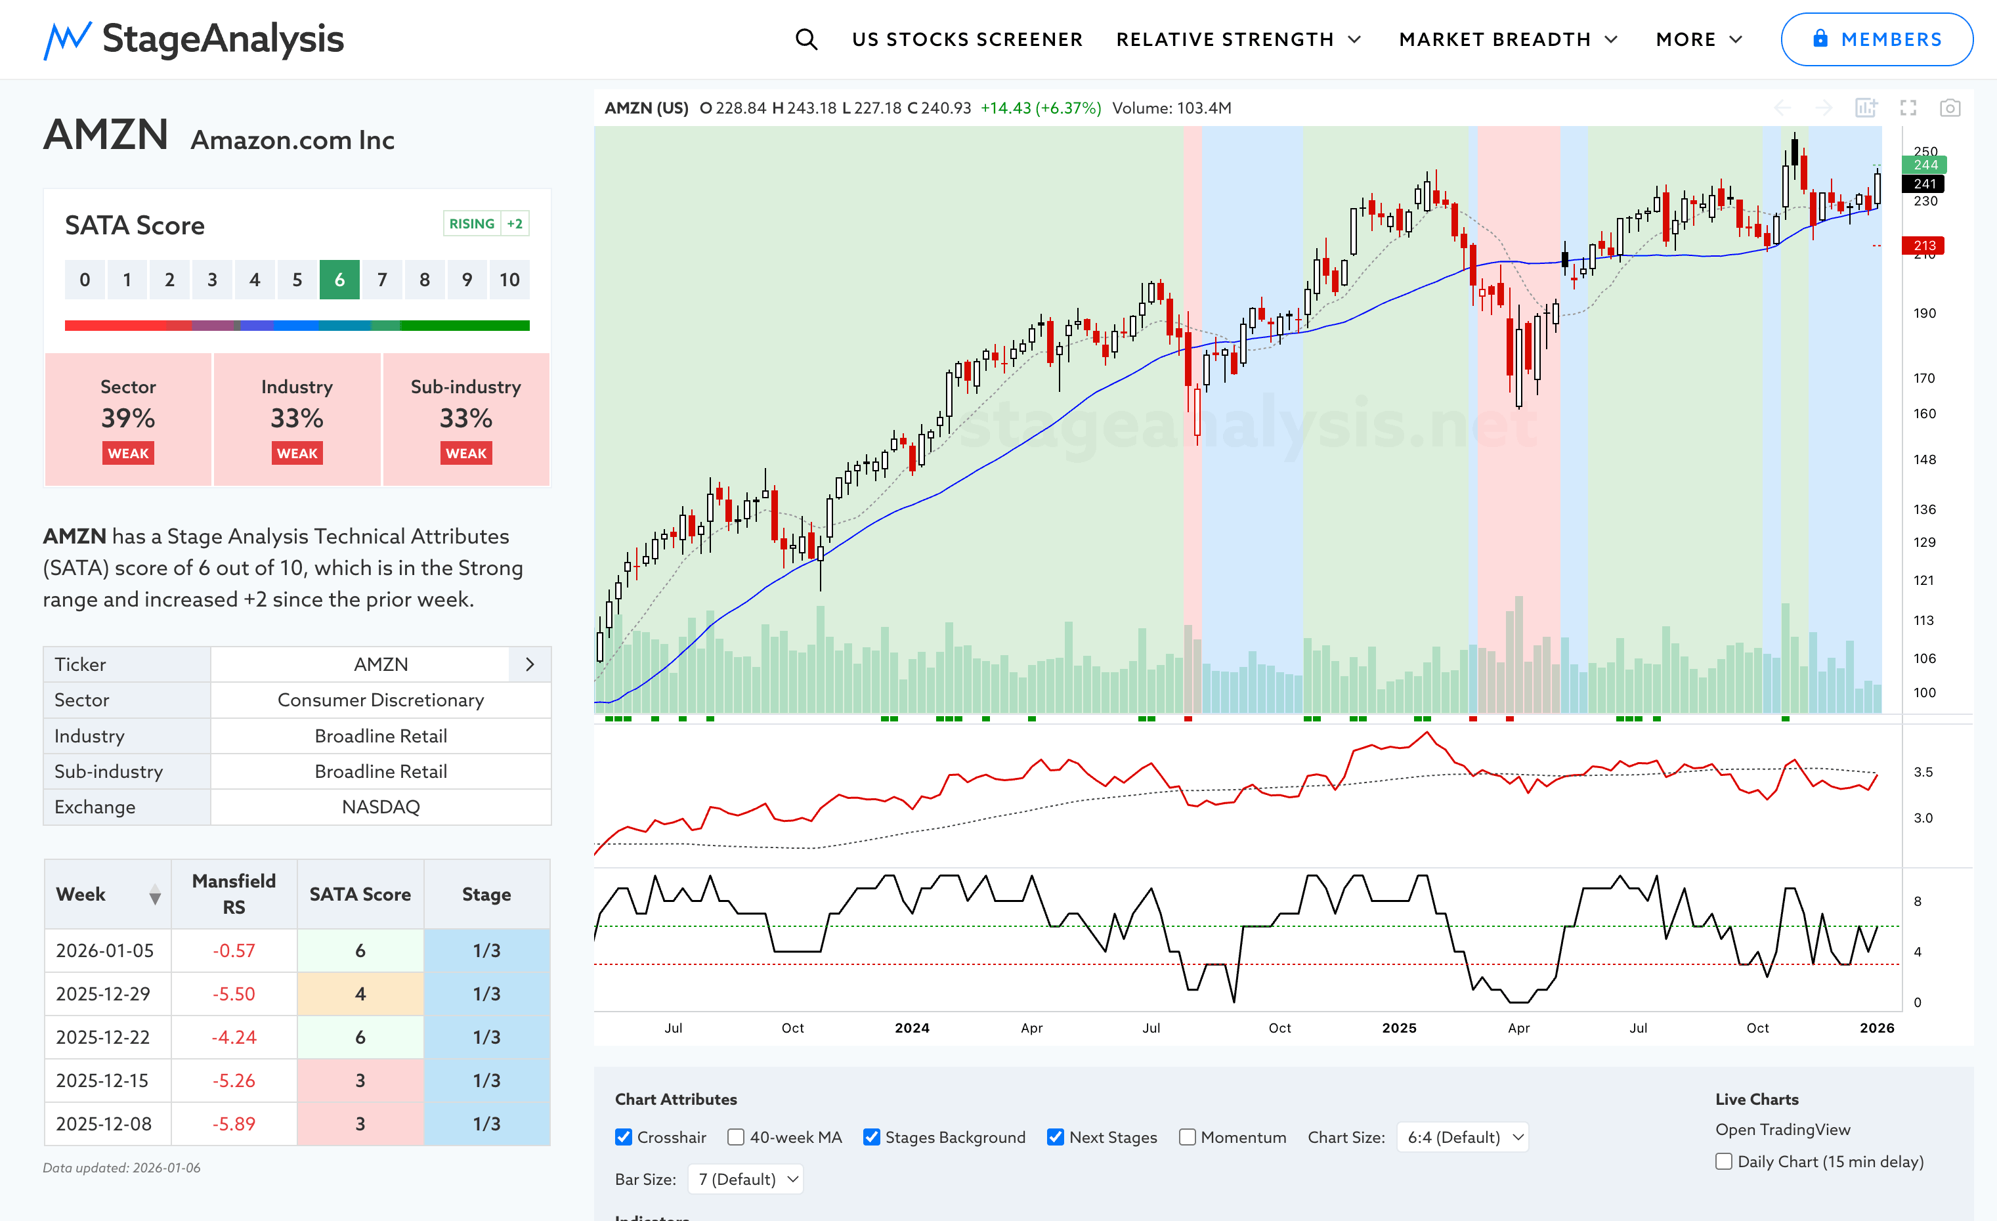Click SATA score box number 6
Screen dimensions: 1997x1221
tap(339, 280)
